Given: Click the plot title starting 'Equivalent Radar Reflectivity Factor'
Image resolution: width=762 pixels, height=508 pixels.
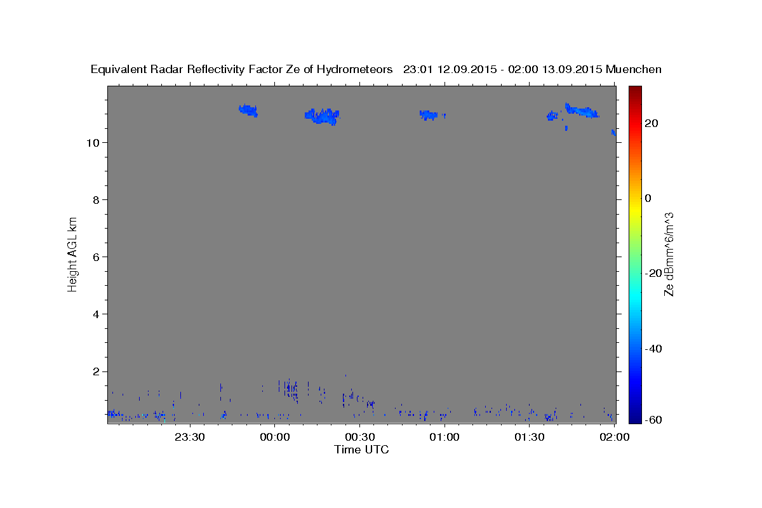Looking at the screenshot, I should [376, 69].
